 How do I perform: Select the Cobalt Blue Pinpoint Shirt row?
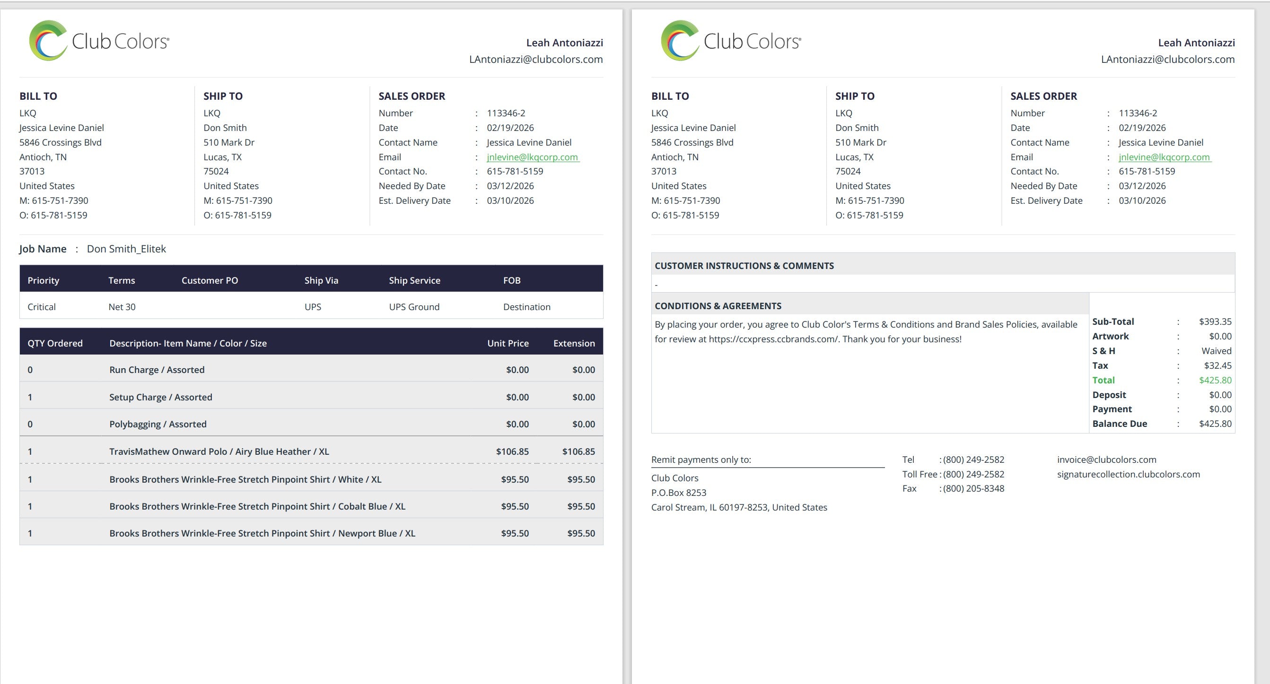[x=257, y=506]
